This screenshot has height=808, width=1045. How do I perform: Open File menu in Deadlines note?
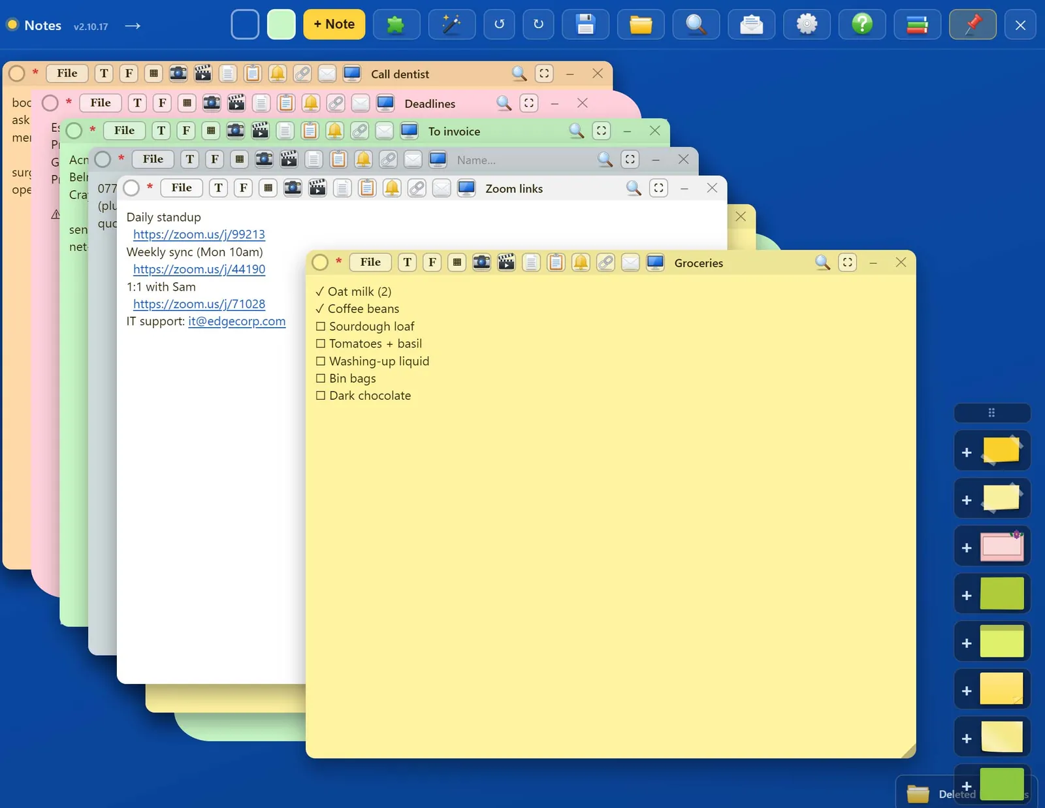(x=101, y=103)
